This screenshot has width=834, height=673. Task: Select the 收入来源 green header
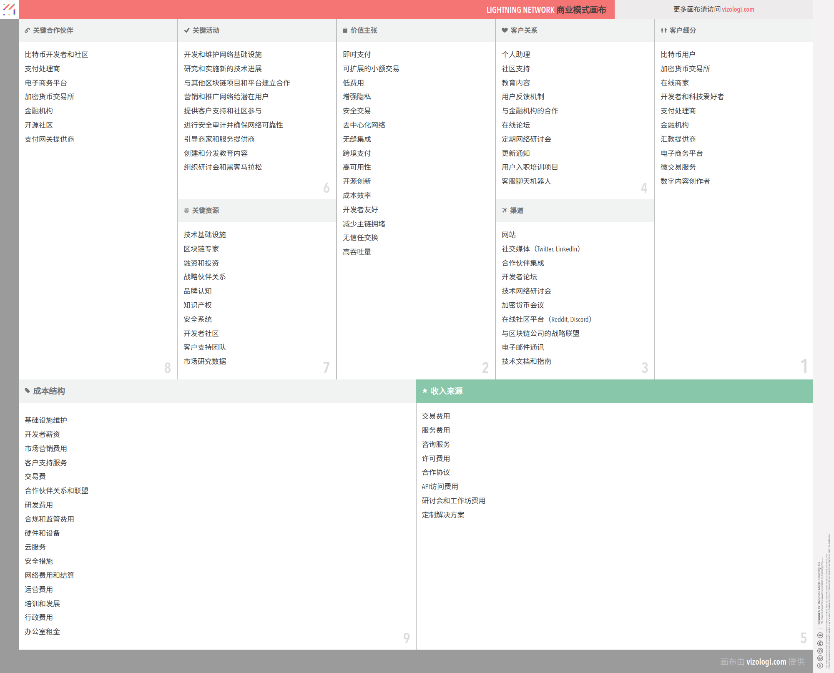coord(614,391)
